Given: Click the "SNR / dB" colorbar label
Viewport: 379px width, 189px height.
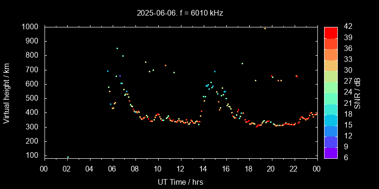Looking at the screenshot, I should pos(358,93).
